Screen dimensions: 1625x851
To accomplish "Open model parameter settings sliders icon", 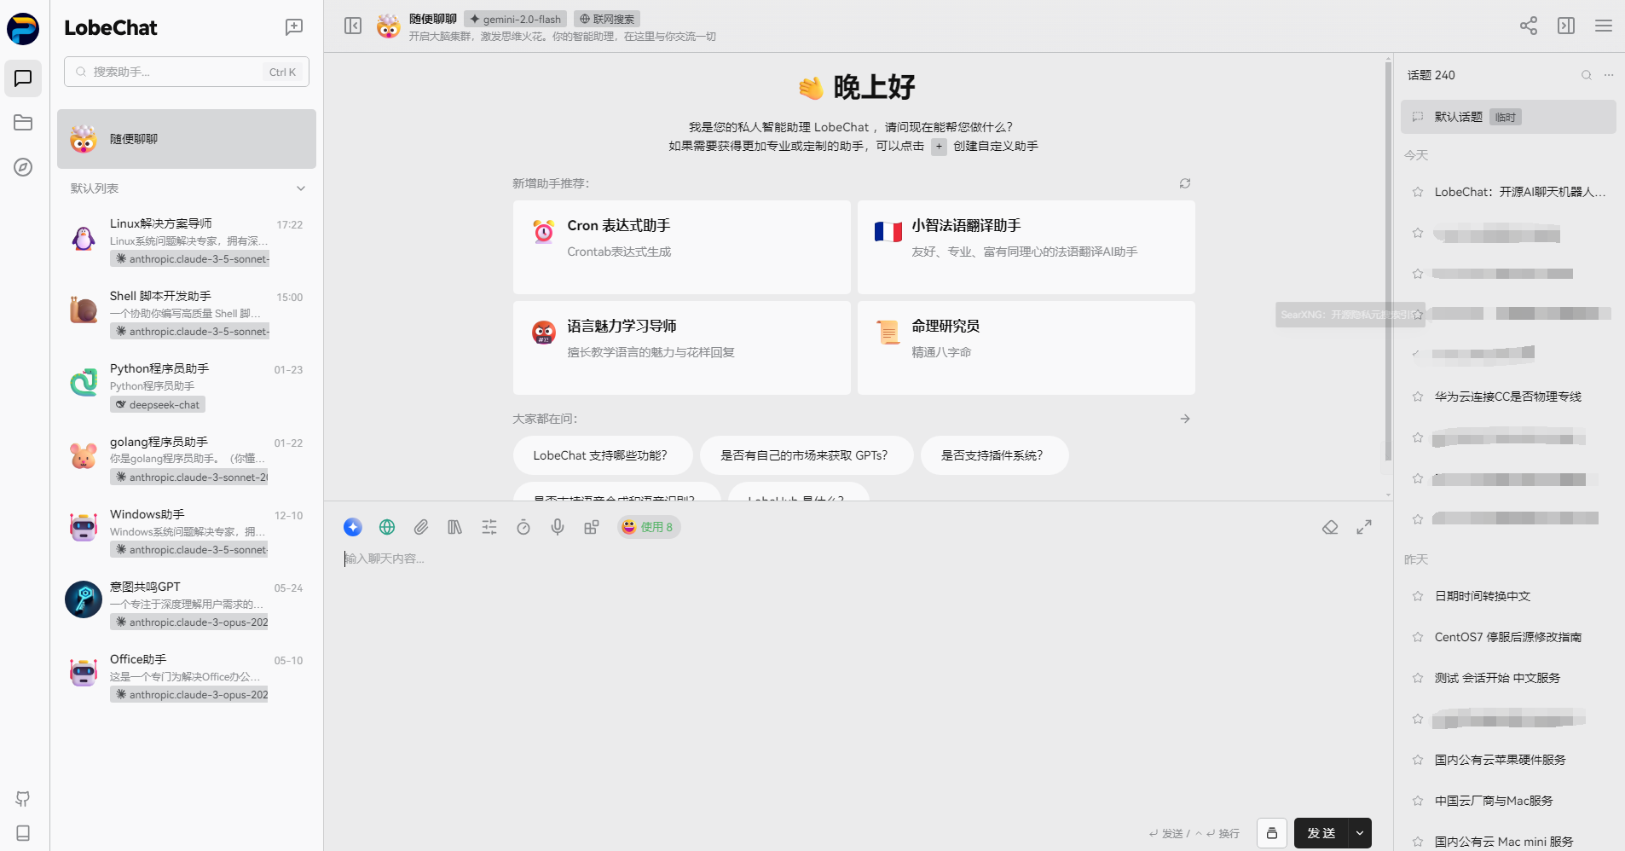I will pyautogui.click(x=489, y=527).
